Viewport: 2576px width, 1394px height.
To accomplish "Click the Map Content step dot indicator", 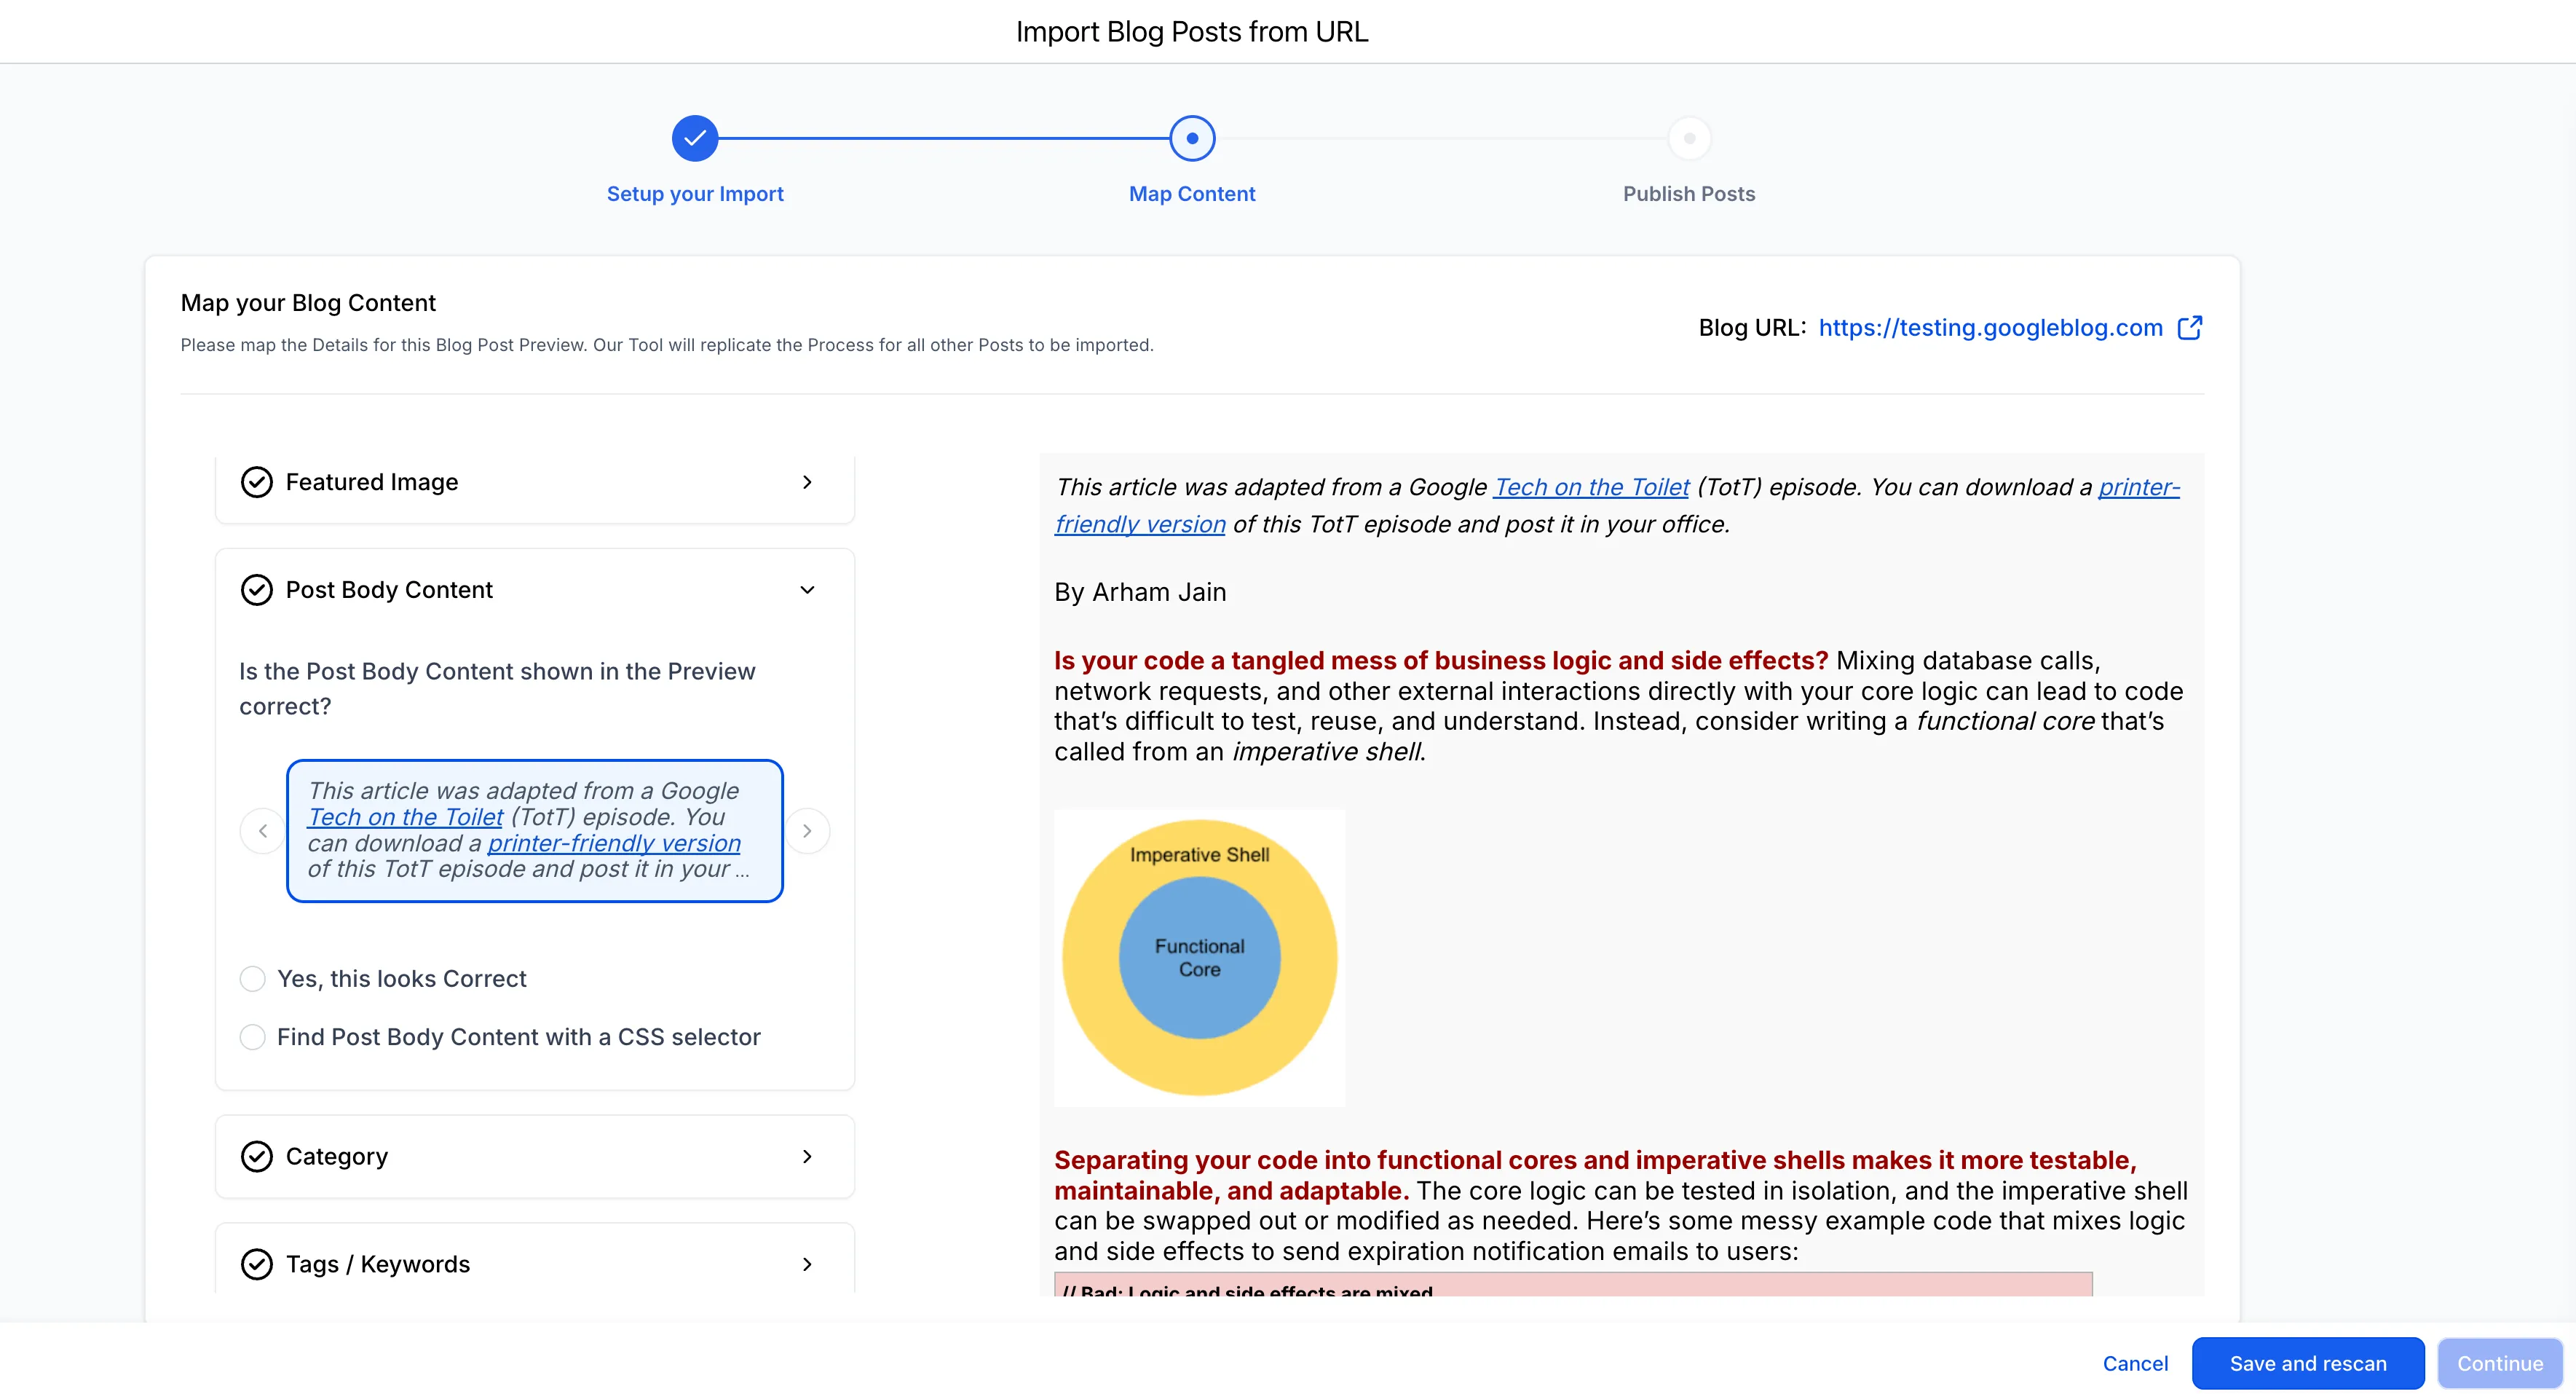I will (1191, 138).
